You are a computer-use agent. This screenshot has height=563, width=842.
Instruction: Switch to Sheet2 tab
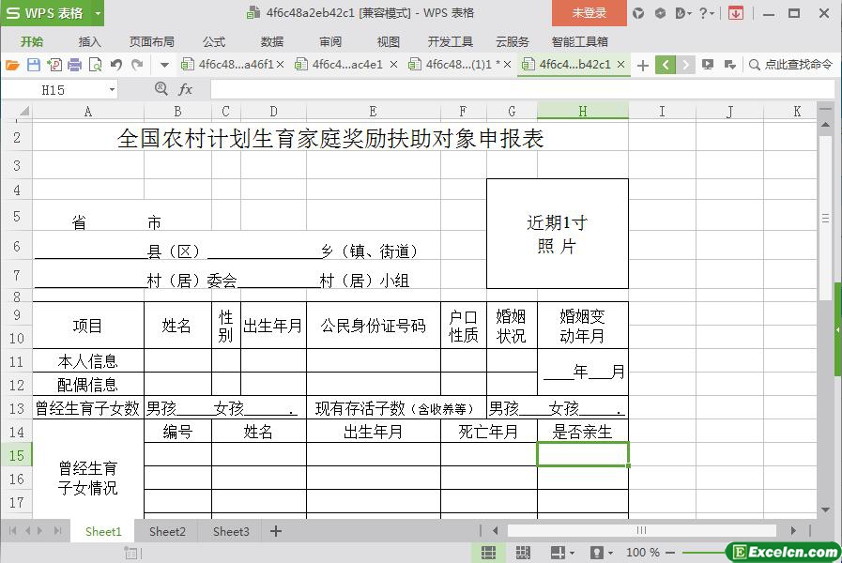tap(167, 531)
